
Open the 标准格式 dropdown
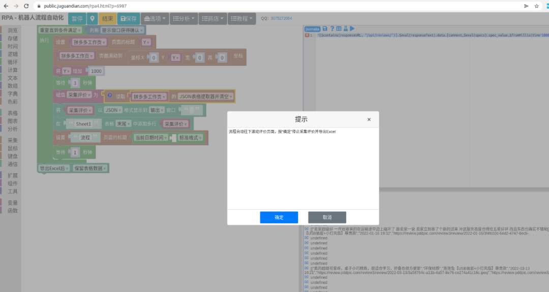click(191, 138)
